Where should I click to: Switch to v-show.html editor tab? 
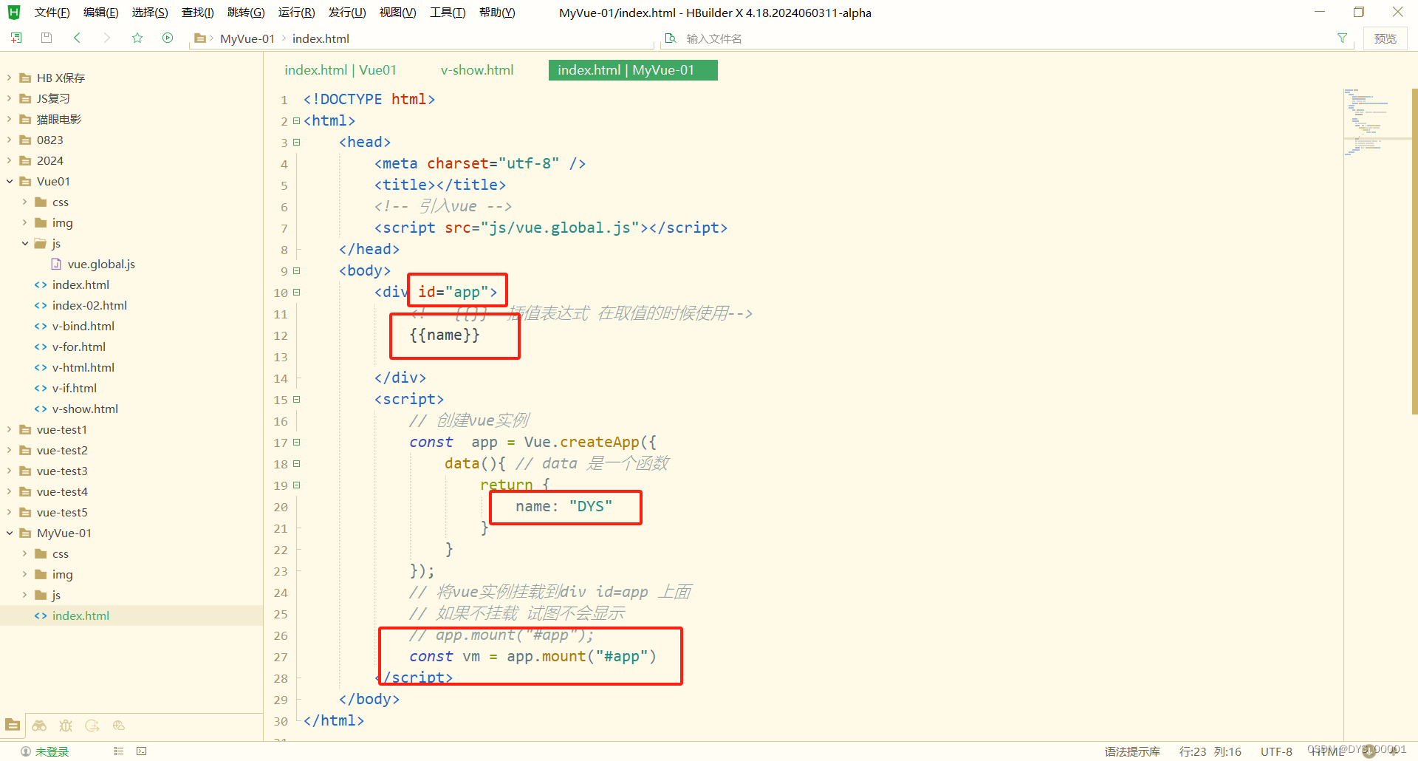(x=477, y=70)
